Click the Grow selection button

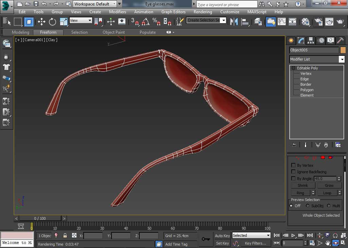pos(329,185)
